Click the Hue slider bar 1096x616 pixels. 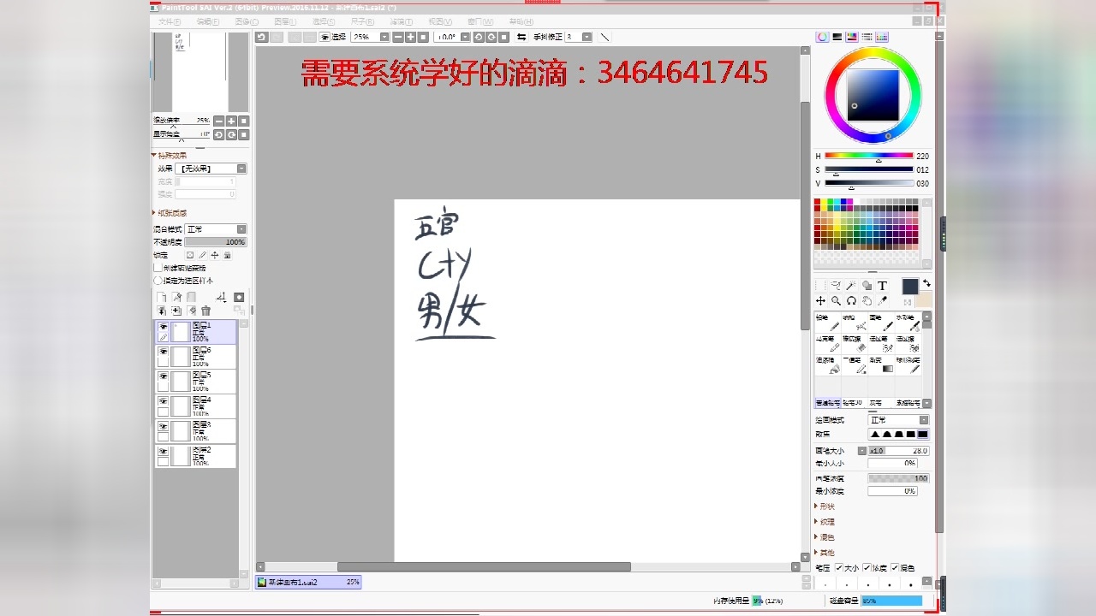click(x=869, y=156)
